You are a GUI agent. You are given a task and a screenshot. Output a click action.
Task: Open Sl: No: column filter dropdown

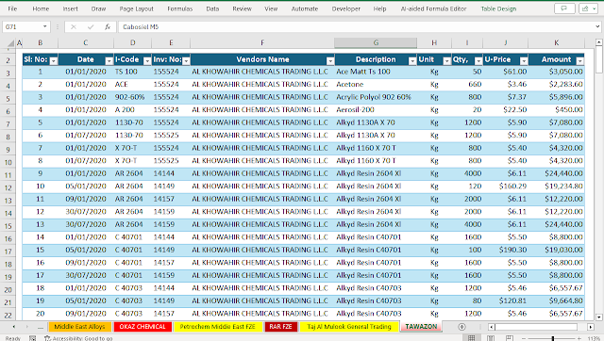pyautogui.click(x=54, y=60)
